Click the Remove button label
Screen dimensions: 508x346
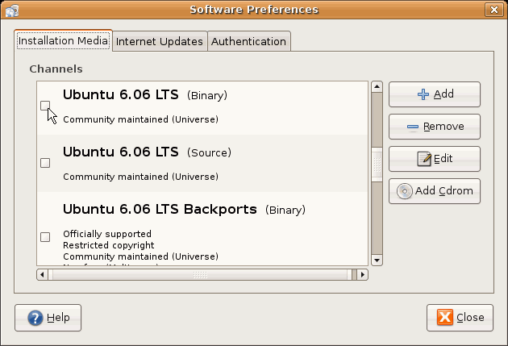tap(443, 127)
